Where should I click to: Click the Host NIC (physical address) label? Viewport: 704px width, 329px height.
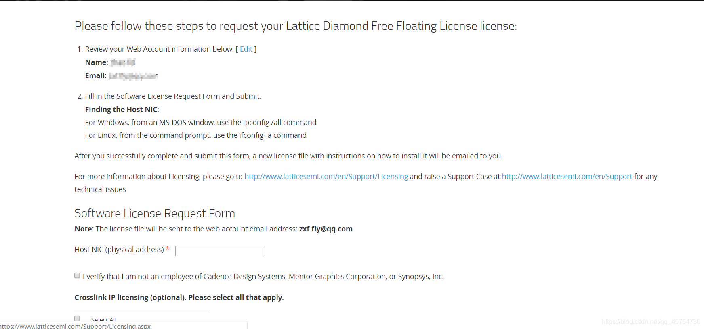coord(119,250)
